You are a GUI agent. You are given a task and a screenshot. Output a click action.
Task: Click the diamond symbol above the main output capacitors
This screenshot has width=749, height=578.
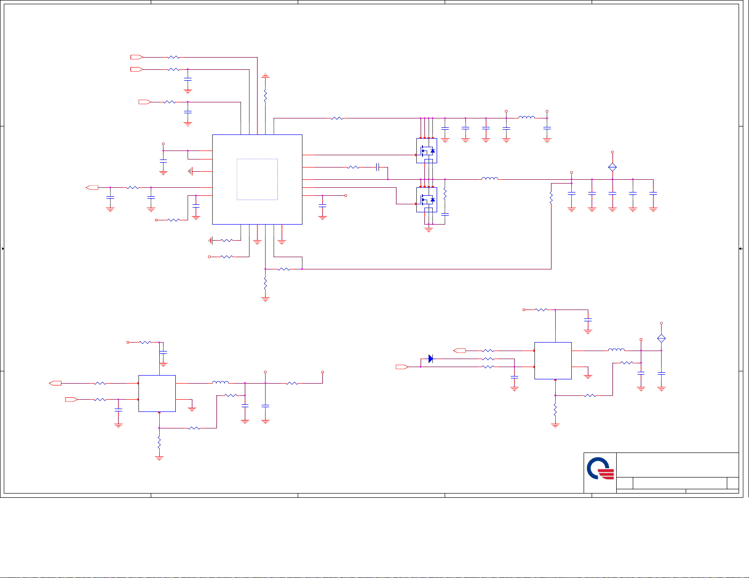pyautogui.click(x=612, y=167)
